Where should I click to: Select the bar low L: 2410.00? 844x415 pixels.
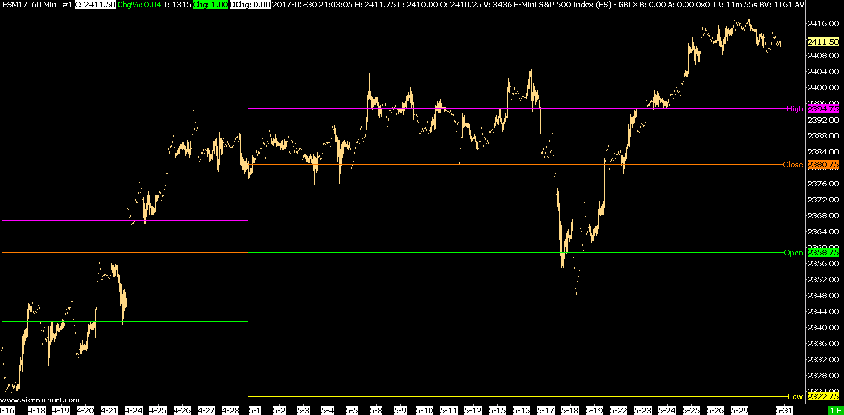coord(418,4)
